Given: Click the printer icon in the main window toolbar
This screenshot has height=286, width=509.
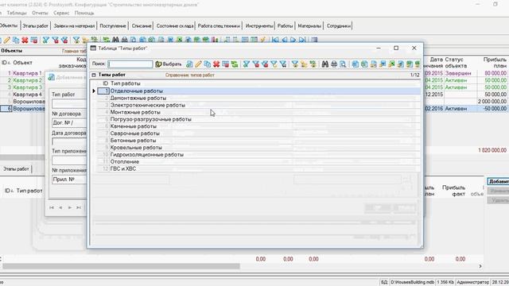Looking at the screenshot, I should coord(124,40).
